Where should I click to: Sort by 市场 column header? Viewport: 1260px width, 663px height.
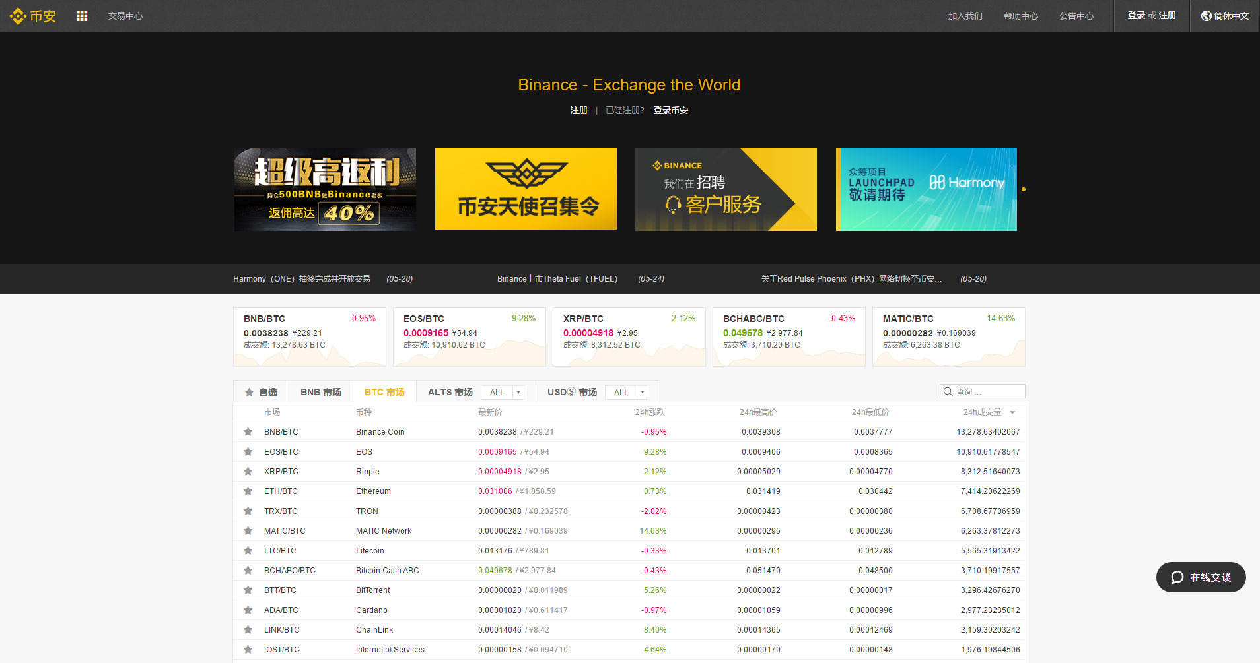click(x=272, y=412)
